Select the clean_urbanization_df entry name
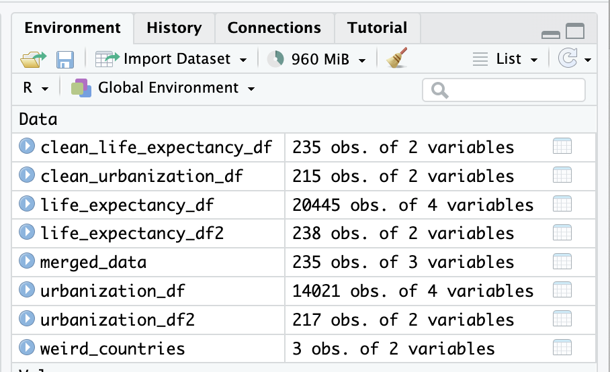Screen dimensions: 610x372 [142, 176]
